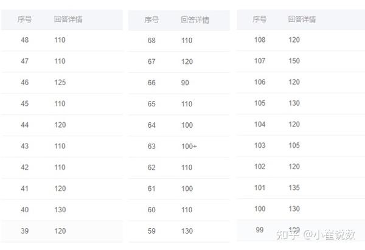Click the 135 answer in row 101
The image size is (365, 250).
294,187
